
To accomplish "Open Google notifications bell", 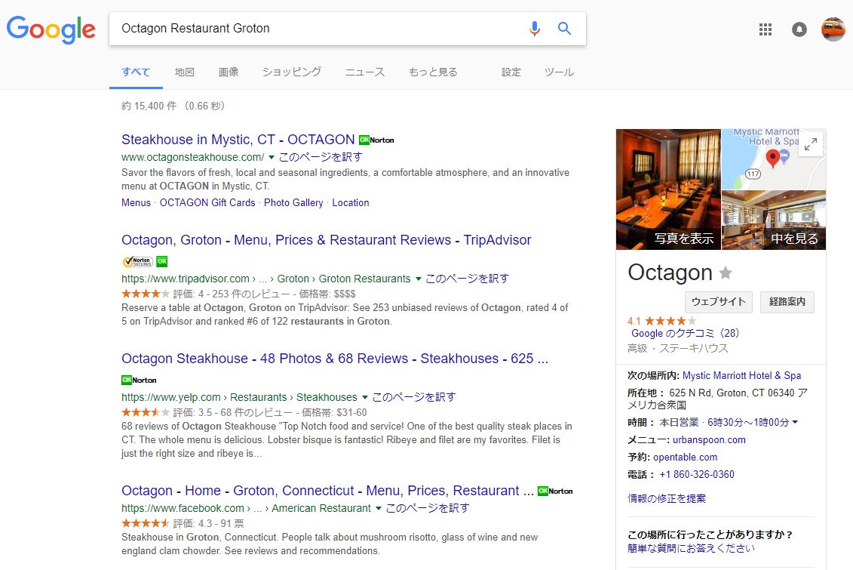I will click(799, 29).
